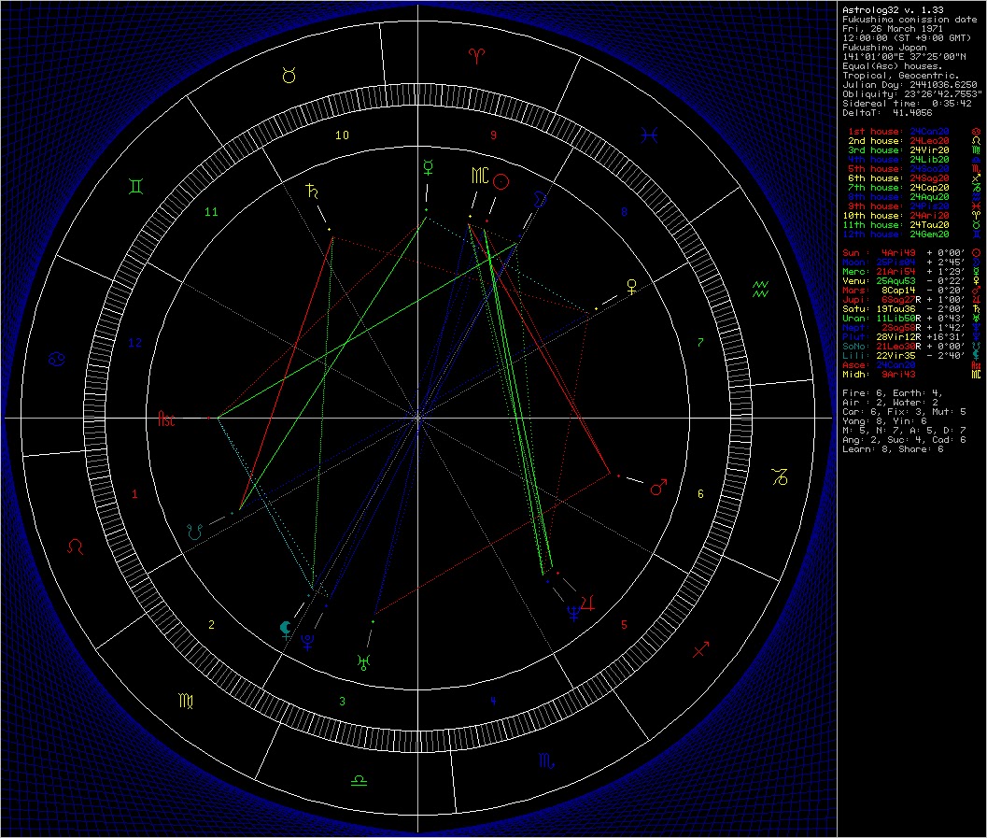Select the Saturn planet glyph in the chart
Screen dimensions: 987x838
coord(312,191)
